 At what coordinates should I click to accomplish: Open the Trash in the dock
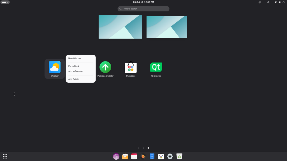tap(179, 157)
